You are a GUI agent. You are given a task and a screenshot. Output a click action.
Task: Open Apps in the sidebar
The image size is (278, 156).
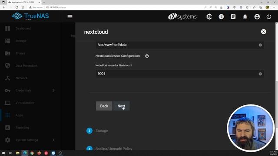pos(19,115)
